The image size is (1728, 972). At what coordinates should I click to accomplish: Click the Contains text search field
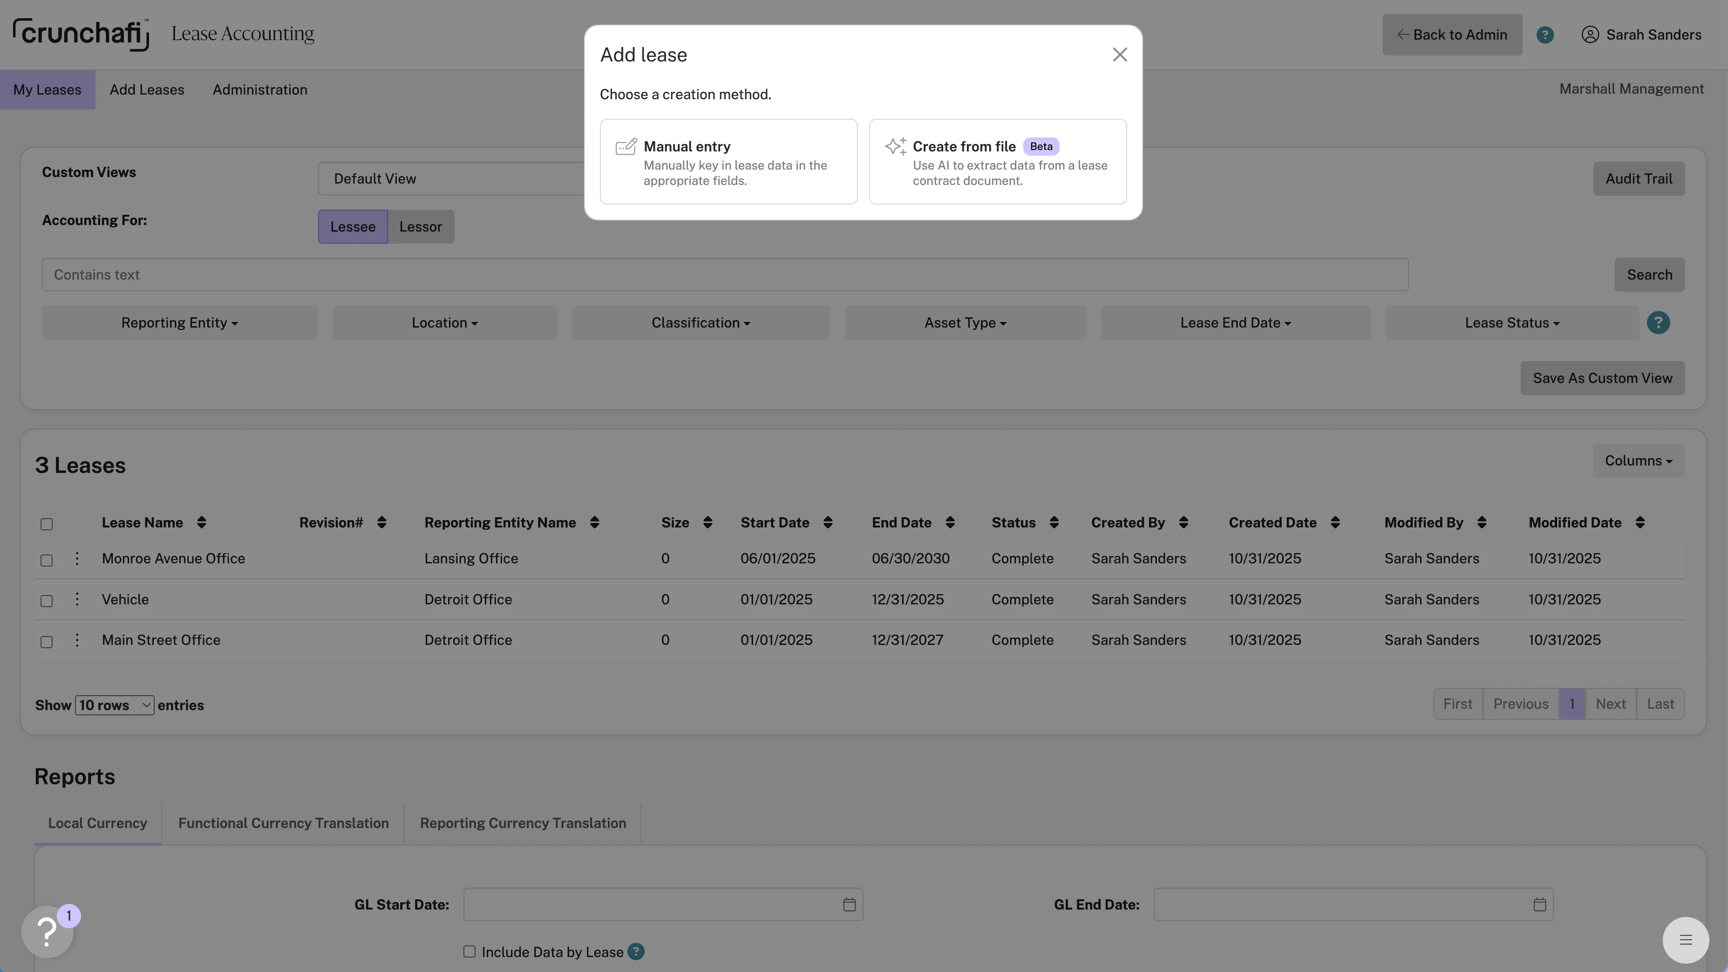coord(724,274)
